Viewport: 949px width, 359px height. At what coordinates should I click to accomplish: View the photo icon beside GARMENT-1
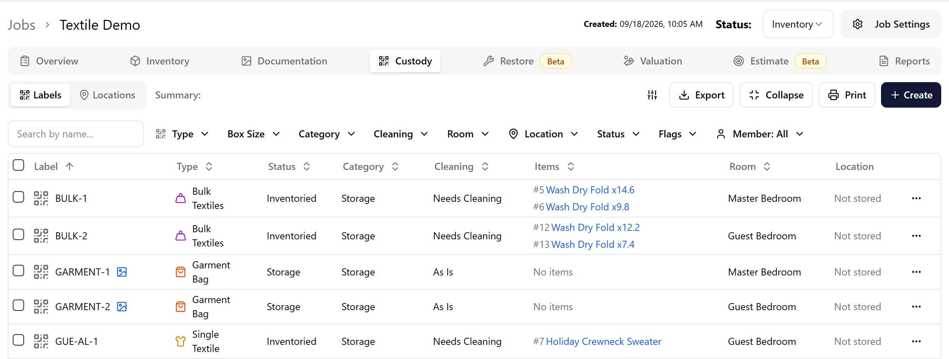(x=121, y=272)
